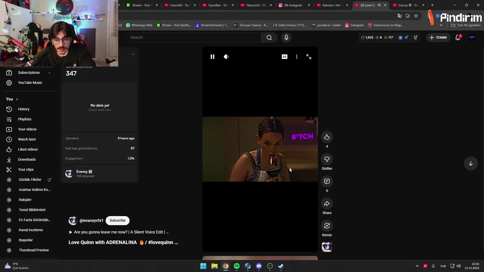Viewport: 484px width, 272px height.
Task: Open Subscriptions in the sidebar
Action: click(x=29, y=73)
